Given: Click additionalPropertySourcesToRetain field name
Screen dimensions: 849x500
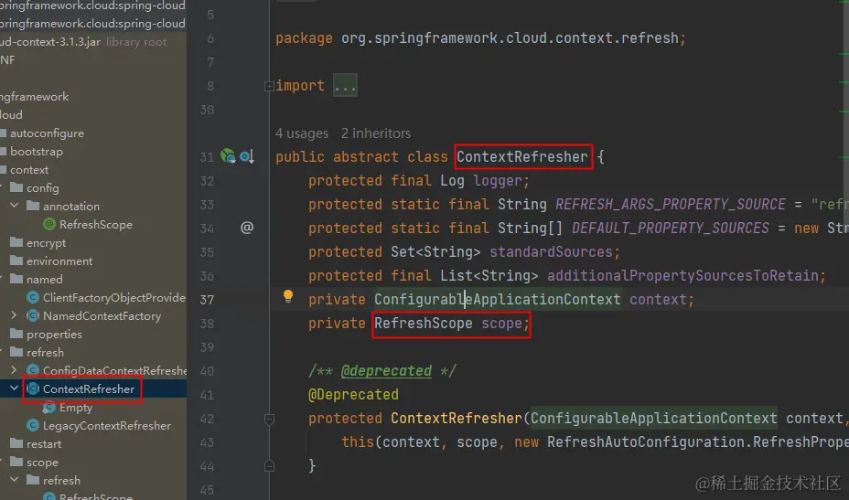Looking at the screenshot, I should click(682, 276).
